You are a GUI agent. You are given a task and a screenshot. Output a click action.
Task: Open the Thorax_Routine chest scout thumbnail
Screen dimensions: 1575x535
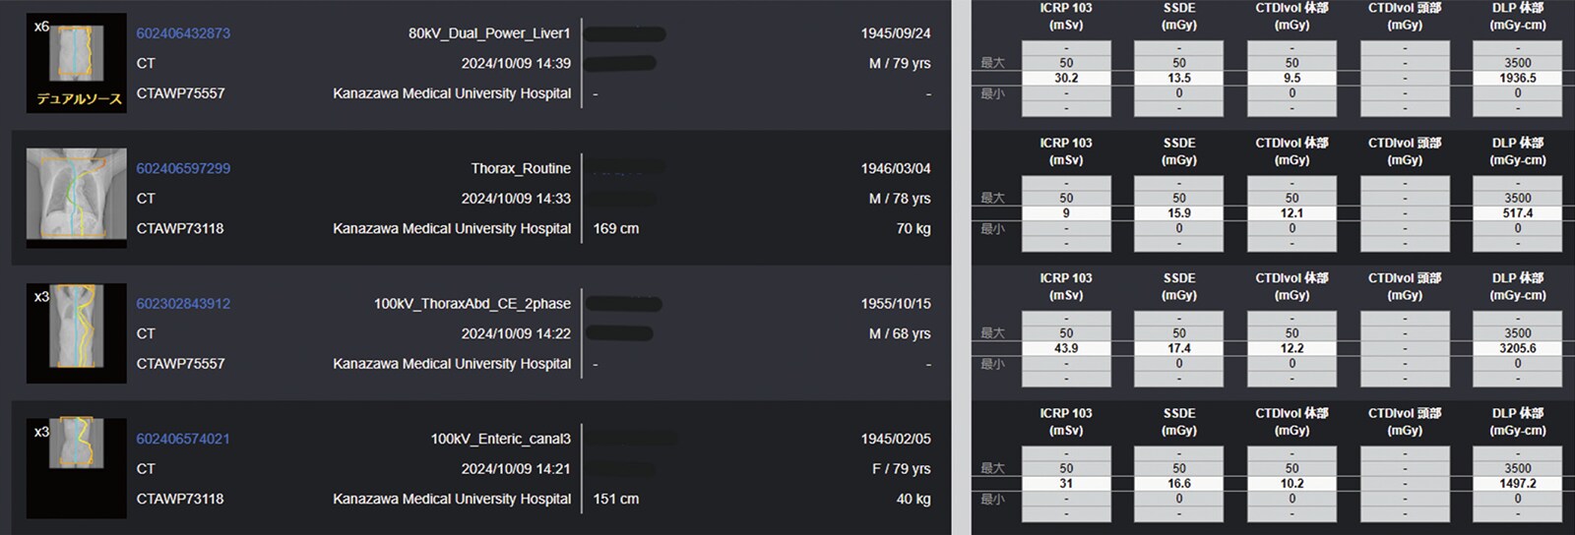click(x=76, y=198)
